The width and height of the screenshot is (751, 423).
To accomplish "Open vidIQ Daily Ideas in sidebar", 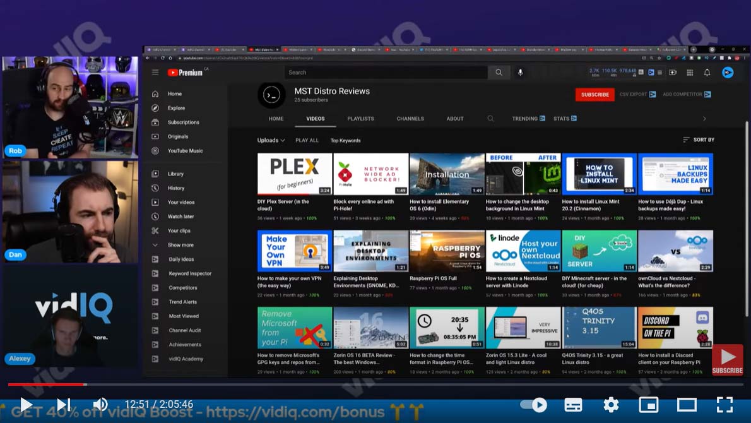I will click(181, 259).
